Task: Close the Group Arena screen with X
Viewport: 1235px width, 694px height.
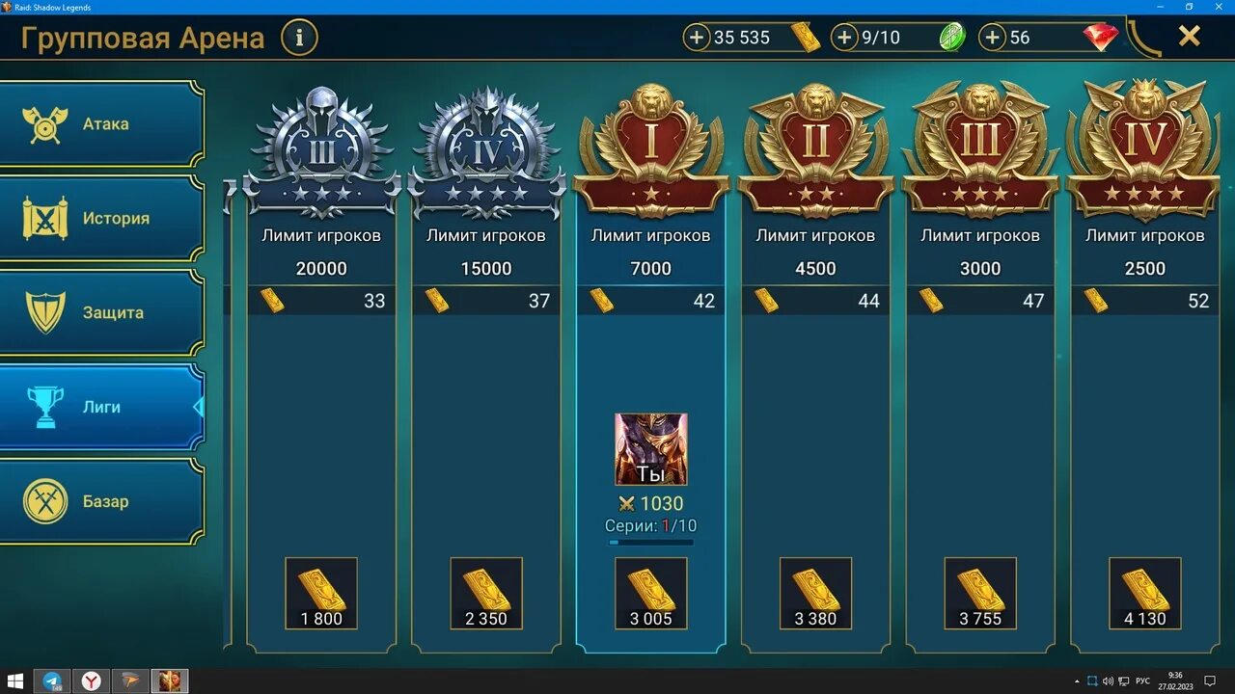Action: (1190, 37)
